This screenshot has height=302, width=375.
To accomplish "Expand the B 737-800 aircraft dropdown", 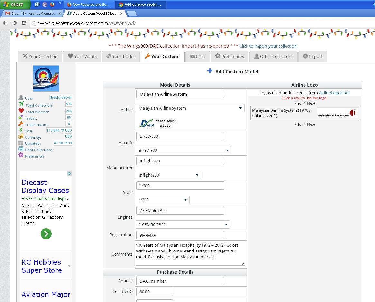I will coord(183,150).
